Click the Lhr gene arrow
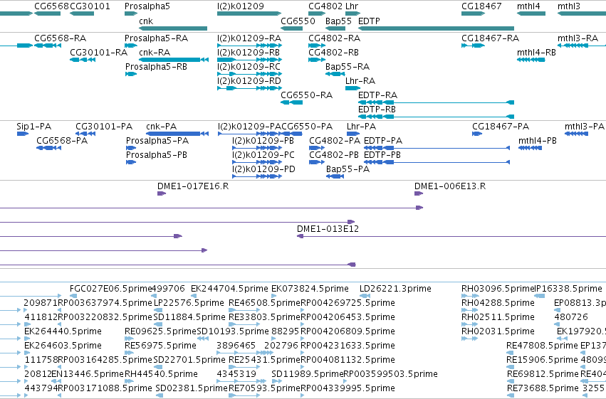This screenshot has width=606, height=399. [353, 14]
